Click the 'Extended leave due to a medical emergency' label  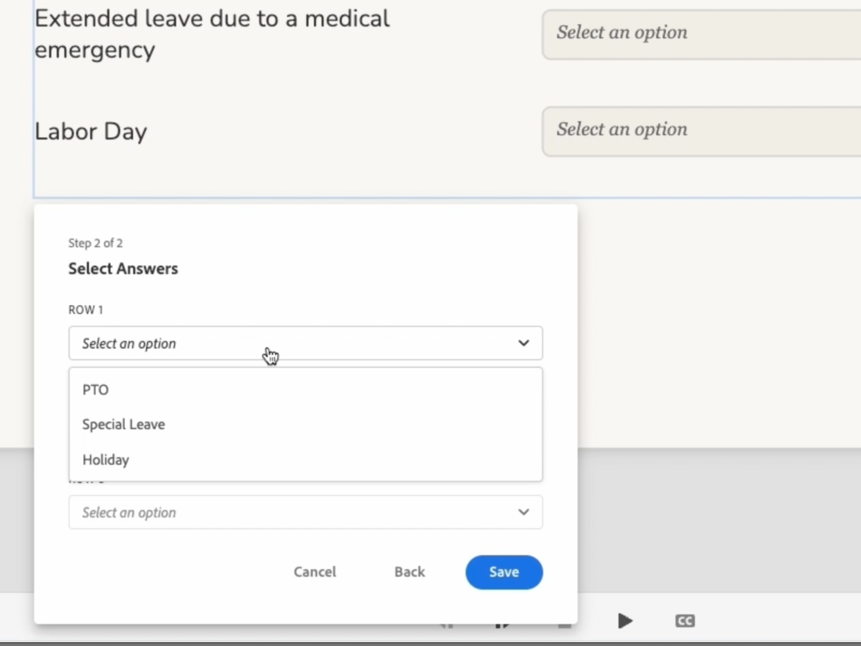coord(212,34)
